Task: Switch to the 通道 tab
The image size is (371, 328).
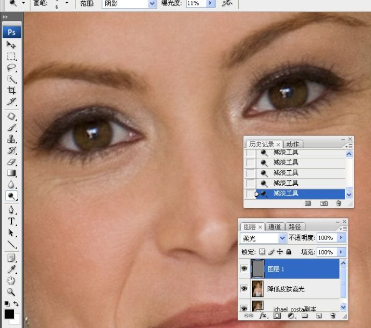Action: click(x=274, y=227)
